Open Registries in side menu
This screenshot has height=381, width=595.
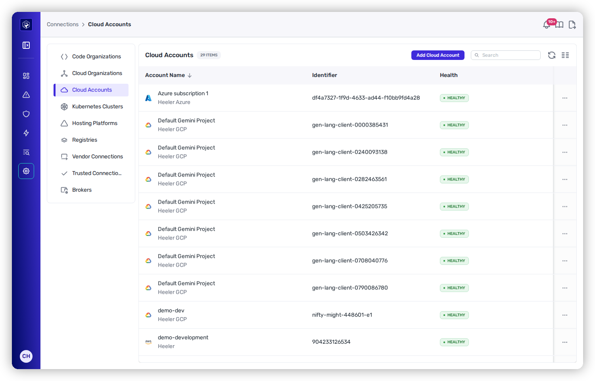pyautogui.click(x=91, y=140)
